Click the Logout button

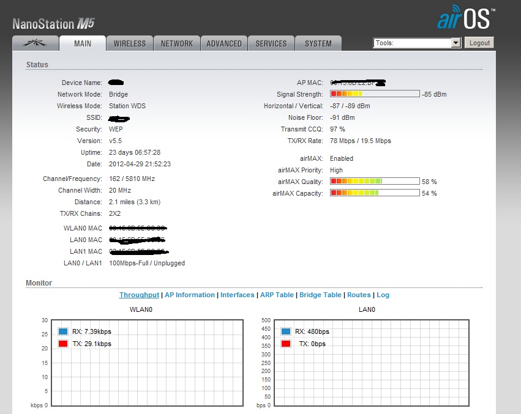479,43
